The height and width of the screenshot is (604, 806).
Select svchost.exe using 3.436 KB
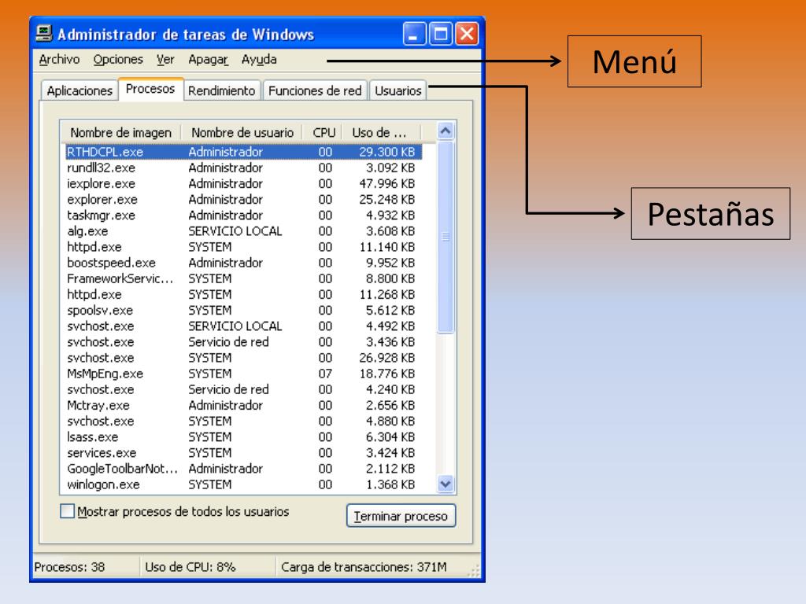point(244,342)
